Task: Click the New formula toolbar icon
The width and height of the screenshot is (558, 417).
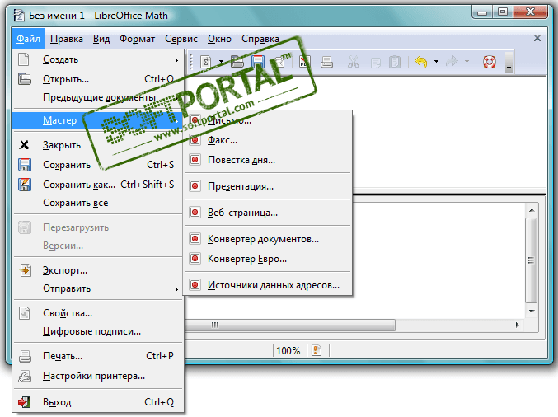Action: click(206, 62)
